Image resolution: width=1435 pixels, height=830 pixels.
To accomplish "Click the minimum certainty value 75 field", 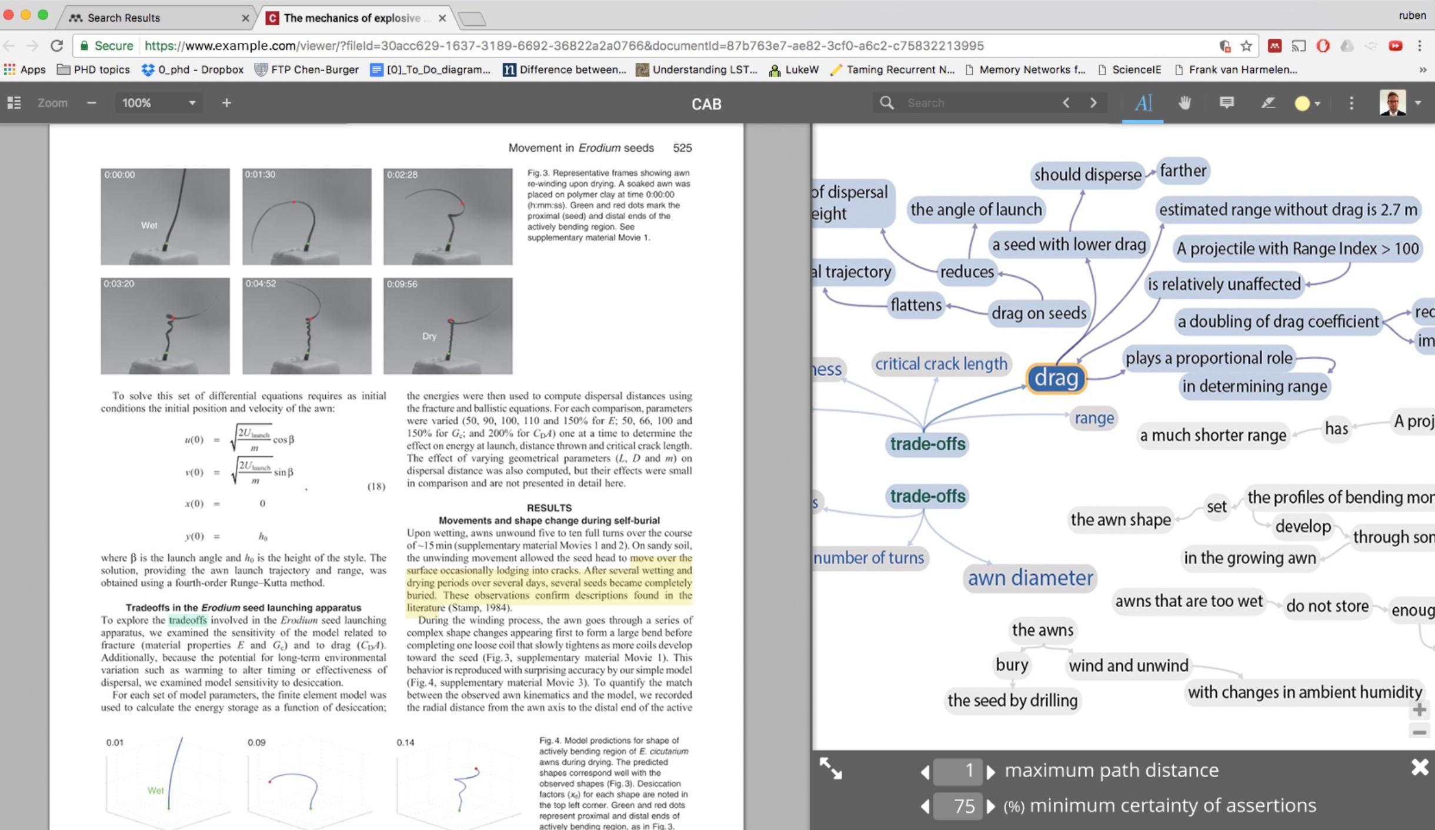I will 958,806.
